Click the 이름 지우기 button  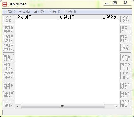[x=9, y=58]
